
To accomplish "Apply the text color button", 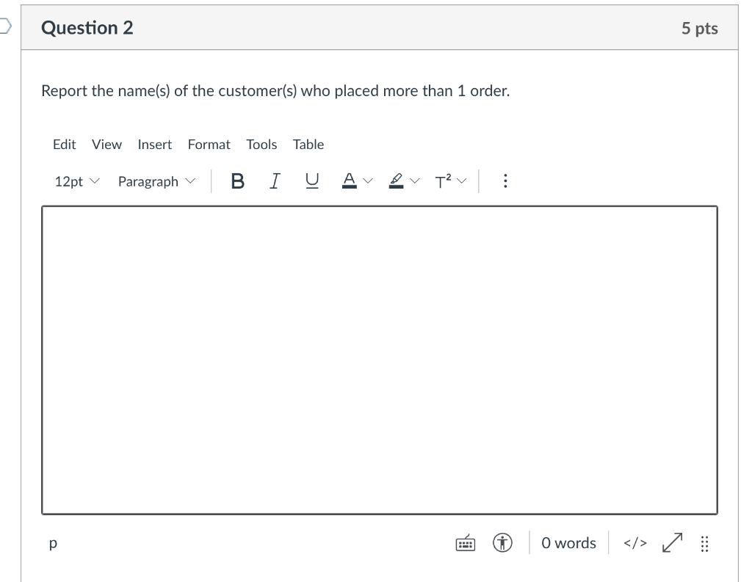I will 349,181.
